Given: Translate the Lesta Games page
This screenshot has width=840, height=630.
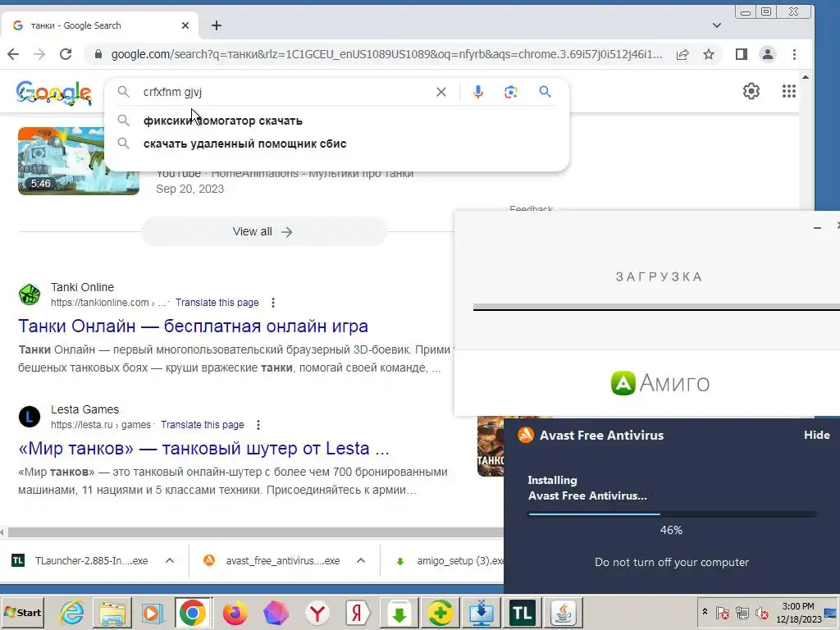Looking at the screenshot, I should 202,425.
